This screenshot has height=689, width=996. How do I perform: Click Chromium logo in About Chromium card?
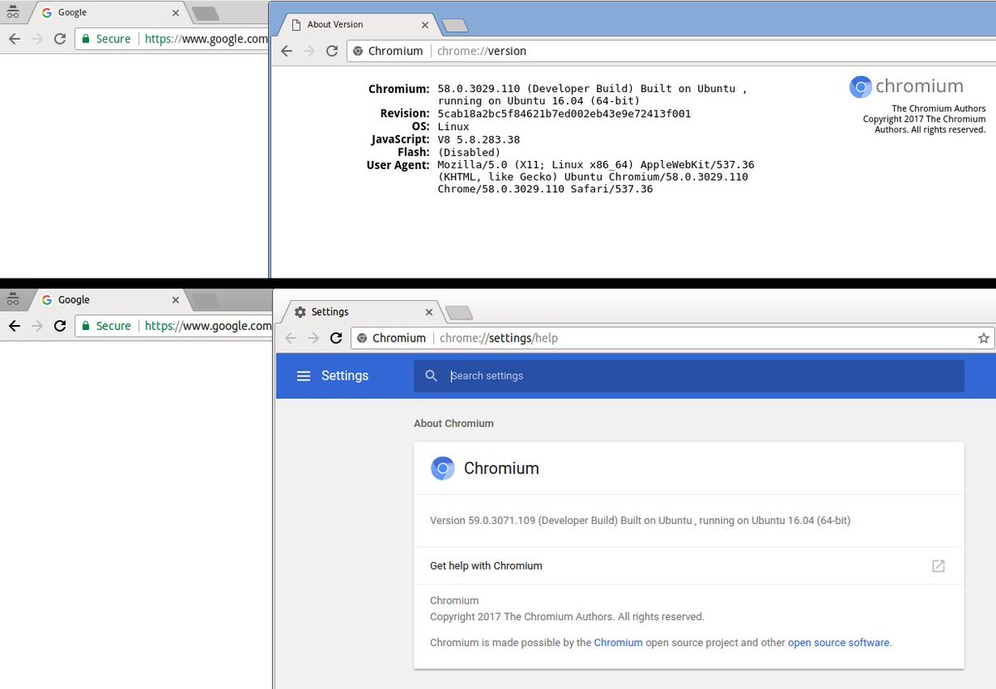click(442, 468)
